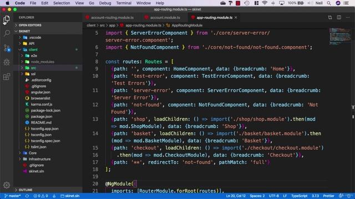
Task: Open the Manage gear icon
Action: pyautogui.click(x=7, y=185)
